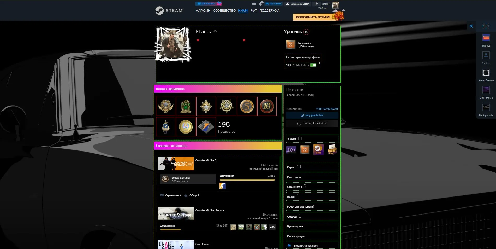Open the Avatar Frames panel icon
This screenshot has width=496, height=249.
tap(486, 73)
